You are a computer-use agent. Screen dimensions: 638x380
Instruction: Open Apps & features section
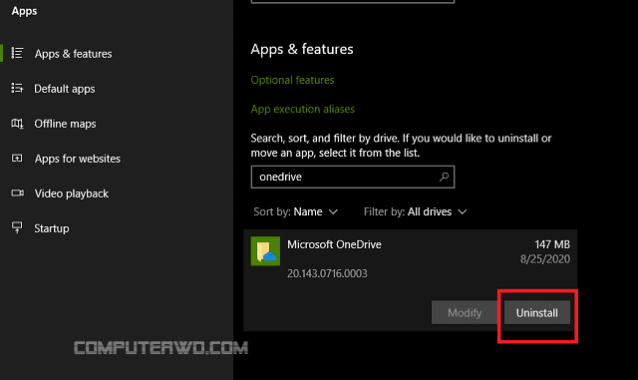click(x=73, y=54)
